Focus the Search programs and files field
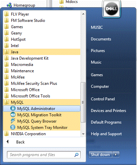Screen dimensions: 137x165 41,155
